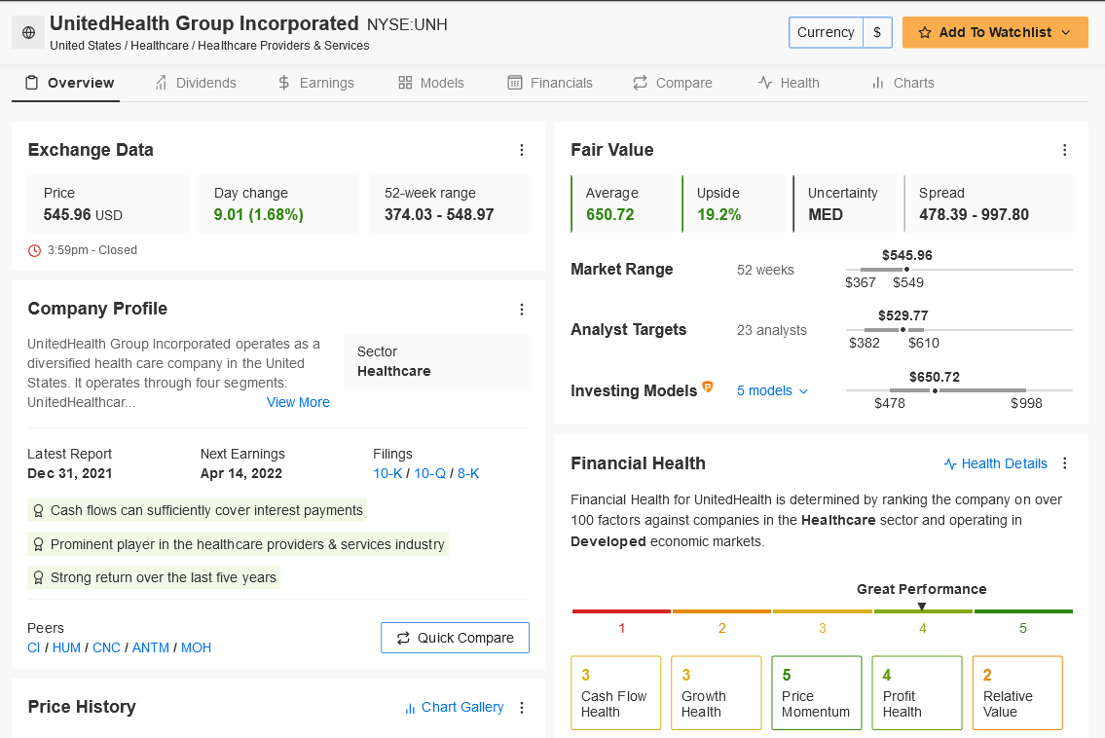The height and width of the screenshot is (738, 1105).
Task: Click the badge icon for Strong return insight
Action: coord(39,578)
